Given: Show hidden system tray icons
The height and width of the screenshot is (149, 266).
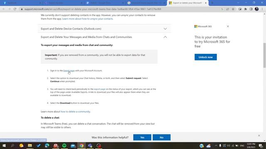Looking at the screenshot, I should (216, 146).
